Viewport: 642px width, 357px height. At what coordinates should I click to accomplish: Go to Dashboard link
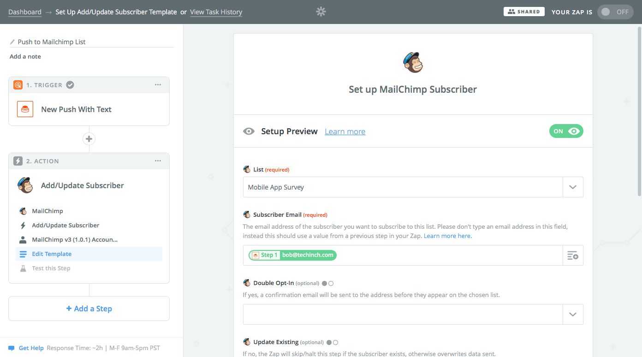(25, 12)
